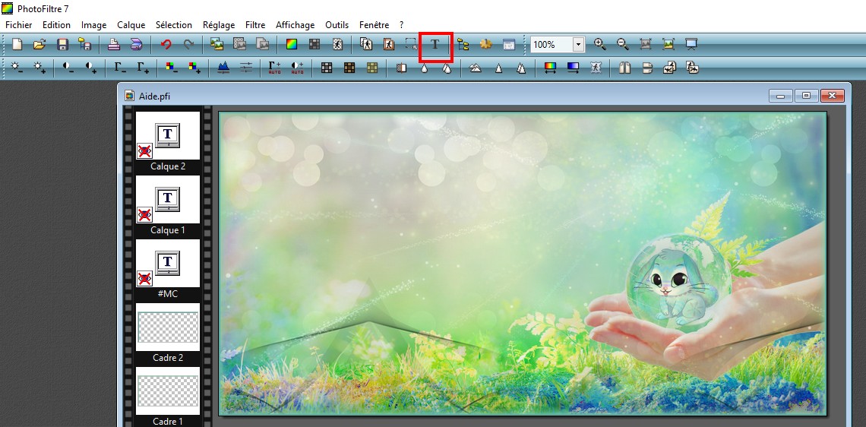Enter full screen presentation mode icon

click(x=691, y=44)
